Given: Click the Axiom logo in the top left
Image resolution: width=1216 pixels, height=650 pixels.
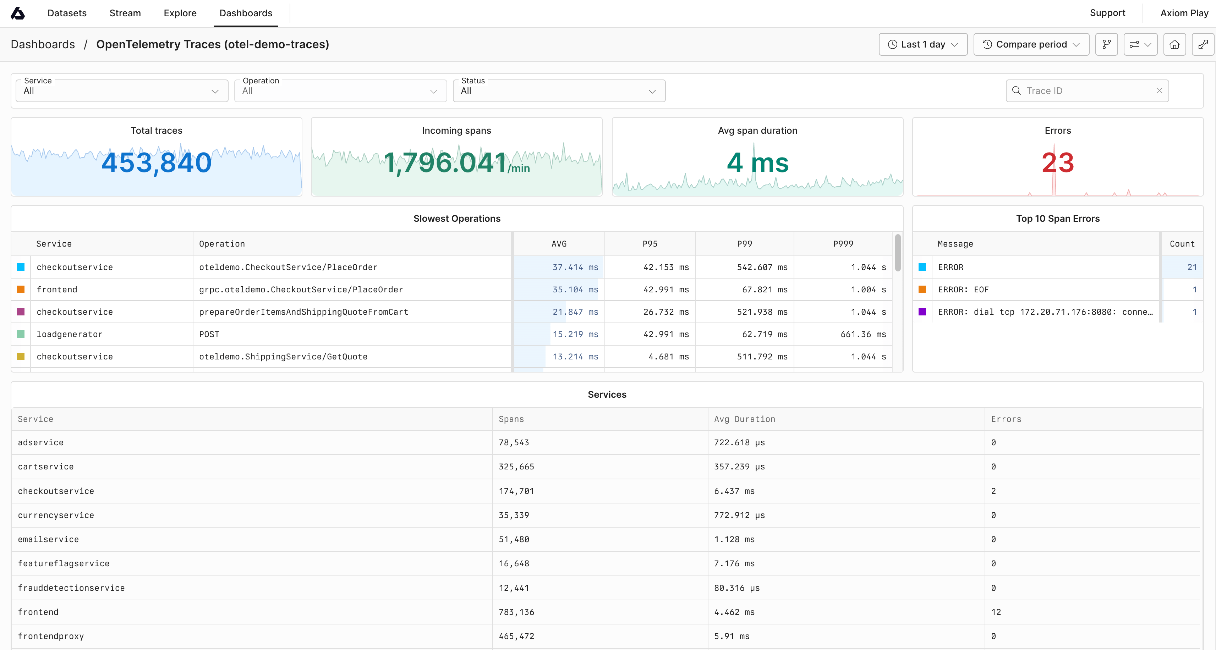Looking at the screenshot, I should pyautogui.click(x=17, y=13).
